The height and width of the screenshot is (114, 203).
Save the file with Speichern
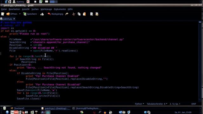30,14
